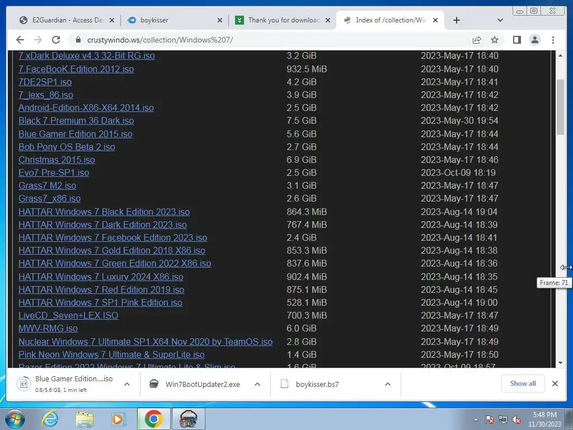Open Windows Media Player from taskbar
Viewport: 573px width, 430px height.
pos(118,419)
